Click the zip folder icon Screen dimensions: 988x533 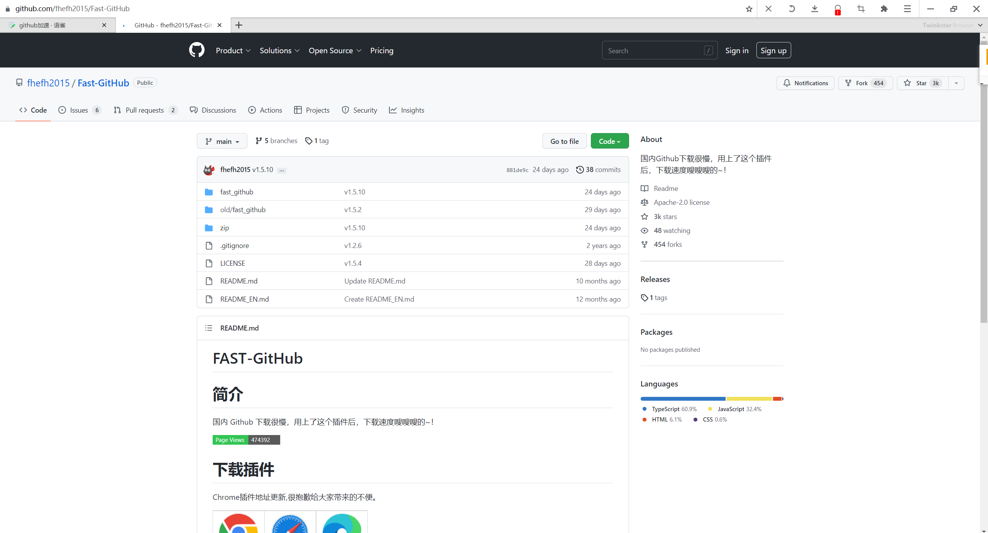(209, 228)
